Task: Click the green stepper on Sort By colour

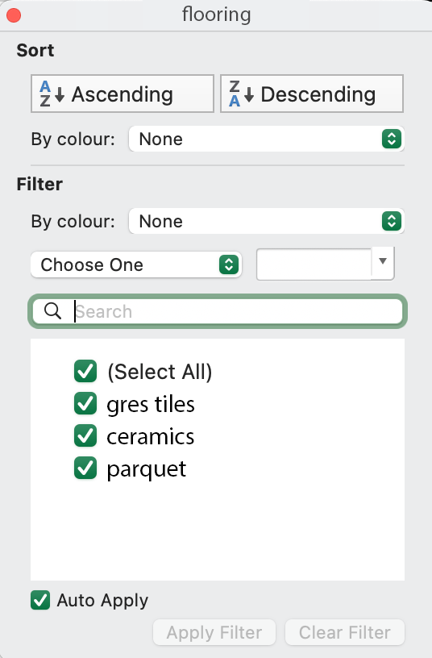Action: [x=392, y=139]
